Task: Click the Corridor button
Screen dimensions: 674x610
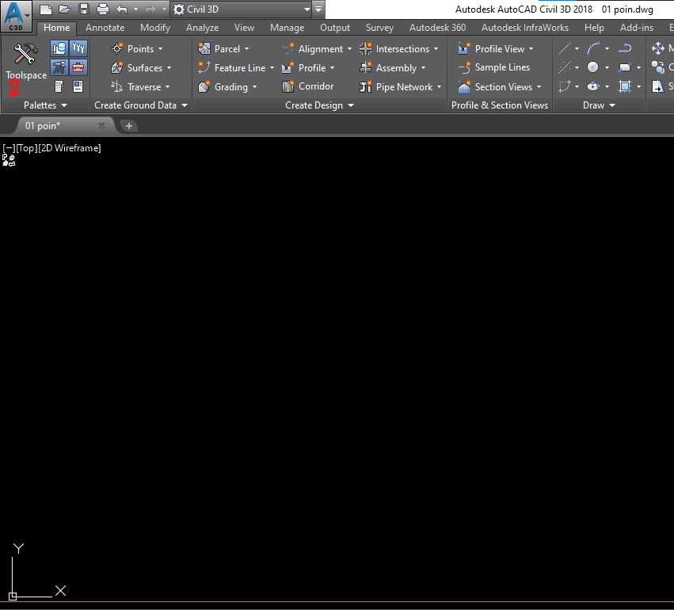Action: coord(312,86)
